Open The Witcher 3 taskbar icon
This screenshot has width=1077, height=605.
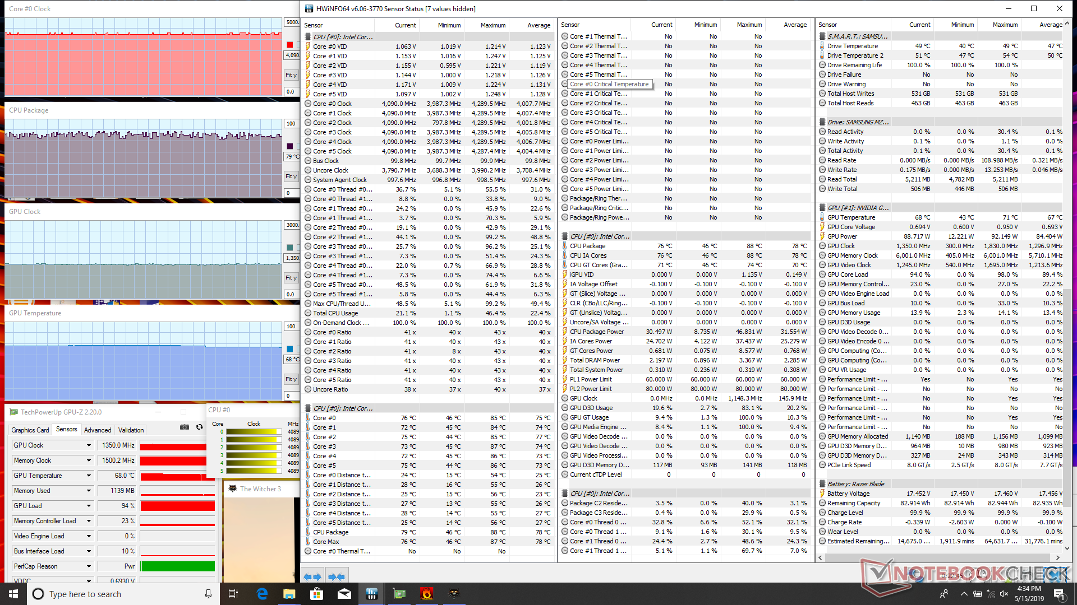click(x=454, y=594)
